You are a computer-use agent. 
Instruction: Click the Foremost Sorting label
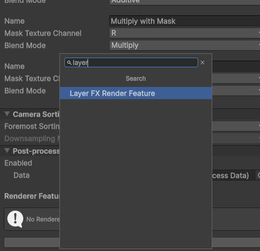click(x=32, y=126)
